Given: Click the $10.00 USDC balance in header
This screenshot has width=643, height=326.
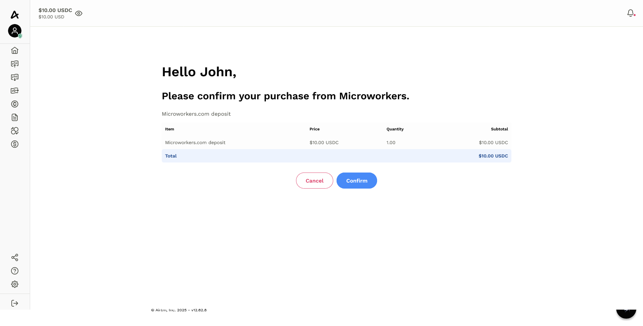Looking at the screenshot, I should click(x=55, y=10).
